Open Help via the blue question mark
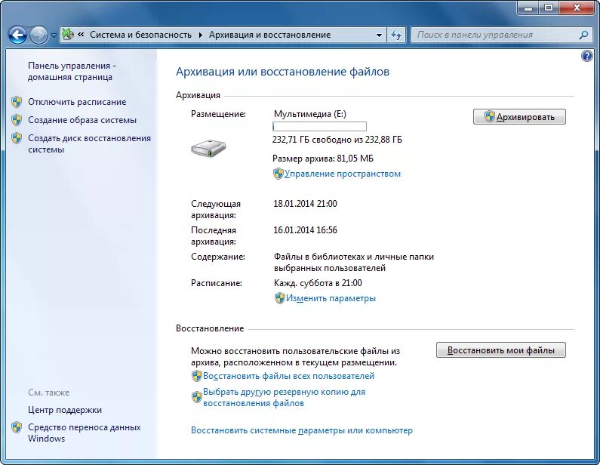This screenshot has height=465, width=600. pos(586,57)
